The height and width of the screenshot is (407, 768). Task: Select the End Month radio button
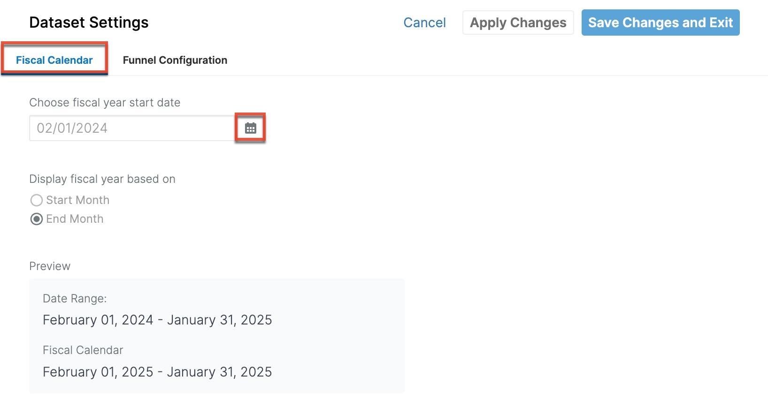(37, 219)
